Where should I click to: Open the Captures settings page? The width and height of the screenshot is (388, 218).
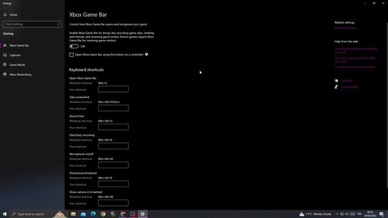(15, 55)
